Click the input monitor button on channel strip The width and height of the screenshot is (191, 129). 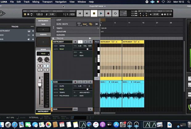tap(46, 66)
